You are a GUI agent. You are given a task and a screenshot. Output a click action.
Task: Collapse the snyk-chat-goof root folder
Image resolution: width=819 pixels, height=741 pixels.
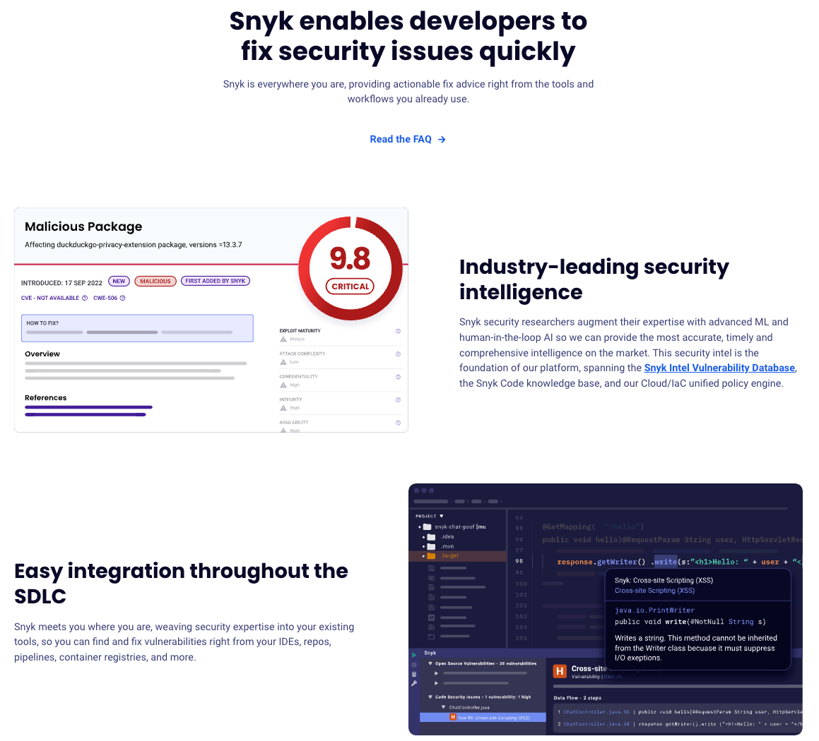click(x=420, y=526)
